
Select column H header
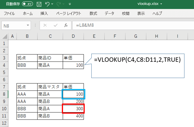pos(156,36)
